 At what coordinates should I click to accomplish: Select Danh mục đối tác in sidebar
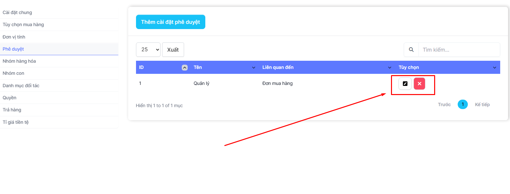pyautogui.click(x=21, y=86)
